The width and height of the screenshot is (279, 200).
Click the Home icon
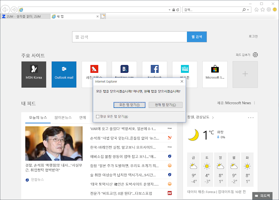tap(256, 9)
